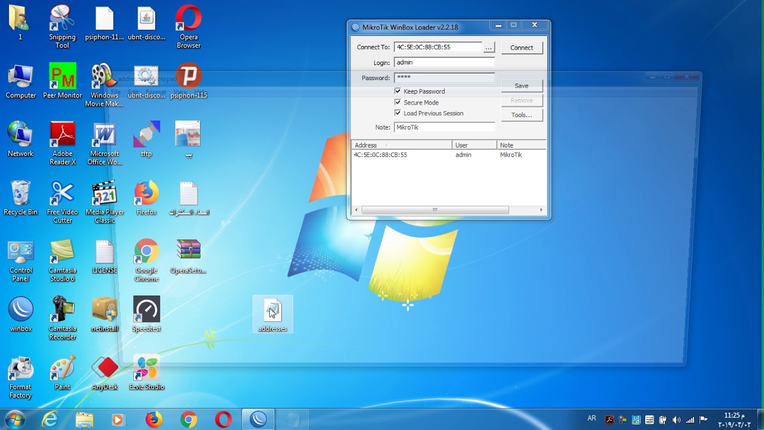764x430 pixels.
Task: Click the AR language indicator
Action: [592, 419]
